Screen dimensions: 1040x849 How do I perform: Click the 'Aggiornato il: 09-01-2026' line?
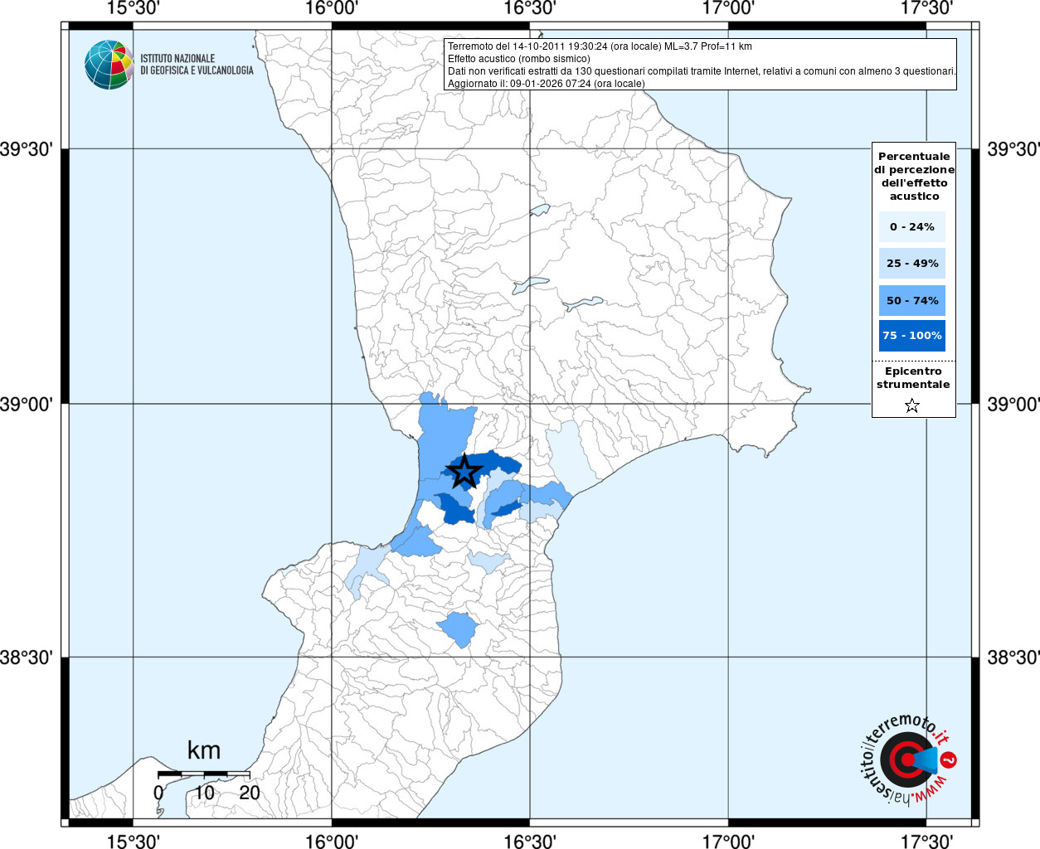546,84
